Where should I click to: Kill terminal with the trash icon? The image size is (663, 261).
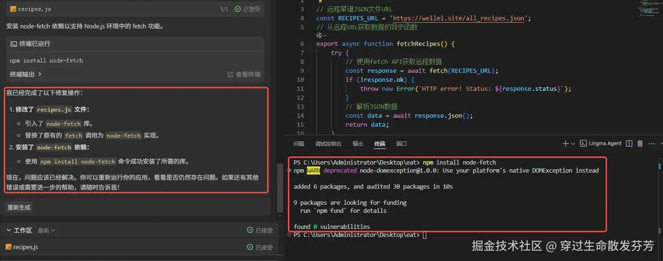click(640, 143)
